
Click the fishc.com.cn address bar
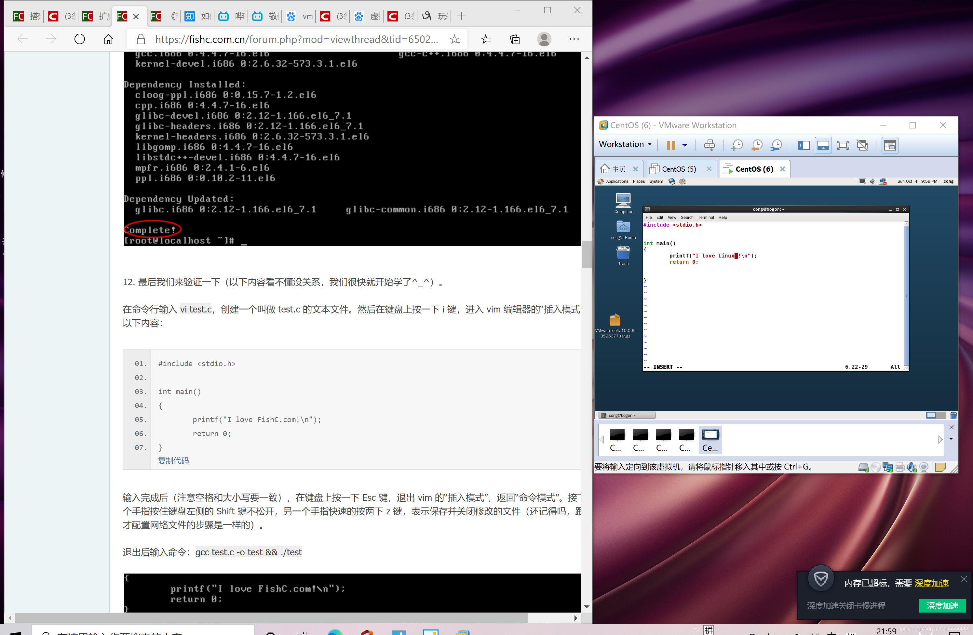click(296, 39)
